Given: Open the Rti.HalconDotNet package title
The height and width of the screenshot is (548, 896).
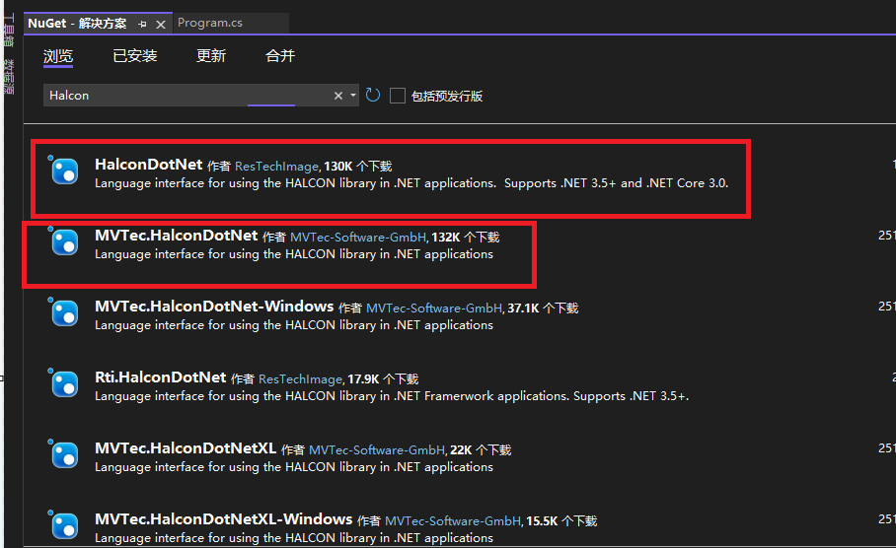Looking at the screenshot, I should [161, 377].
